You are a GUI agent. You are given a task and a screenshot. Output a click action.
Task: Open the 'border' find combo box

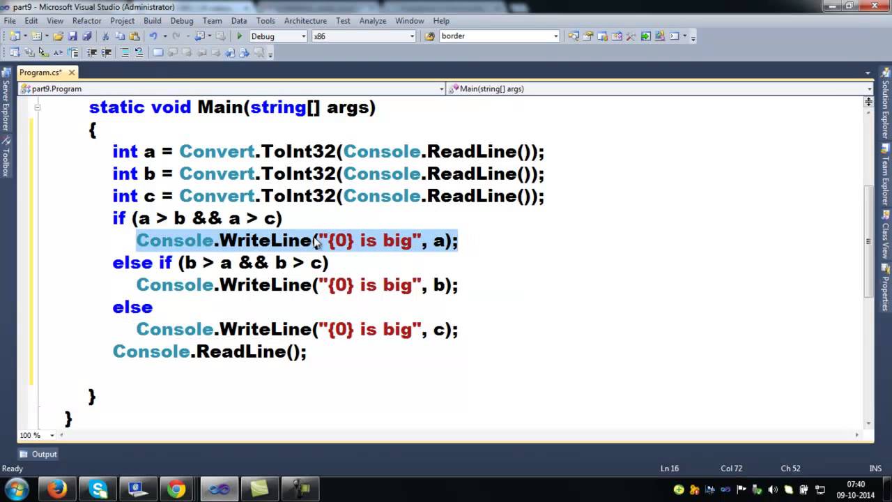pos(555,36)
